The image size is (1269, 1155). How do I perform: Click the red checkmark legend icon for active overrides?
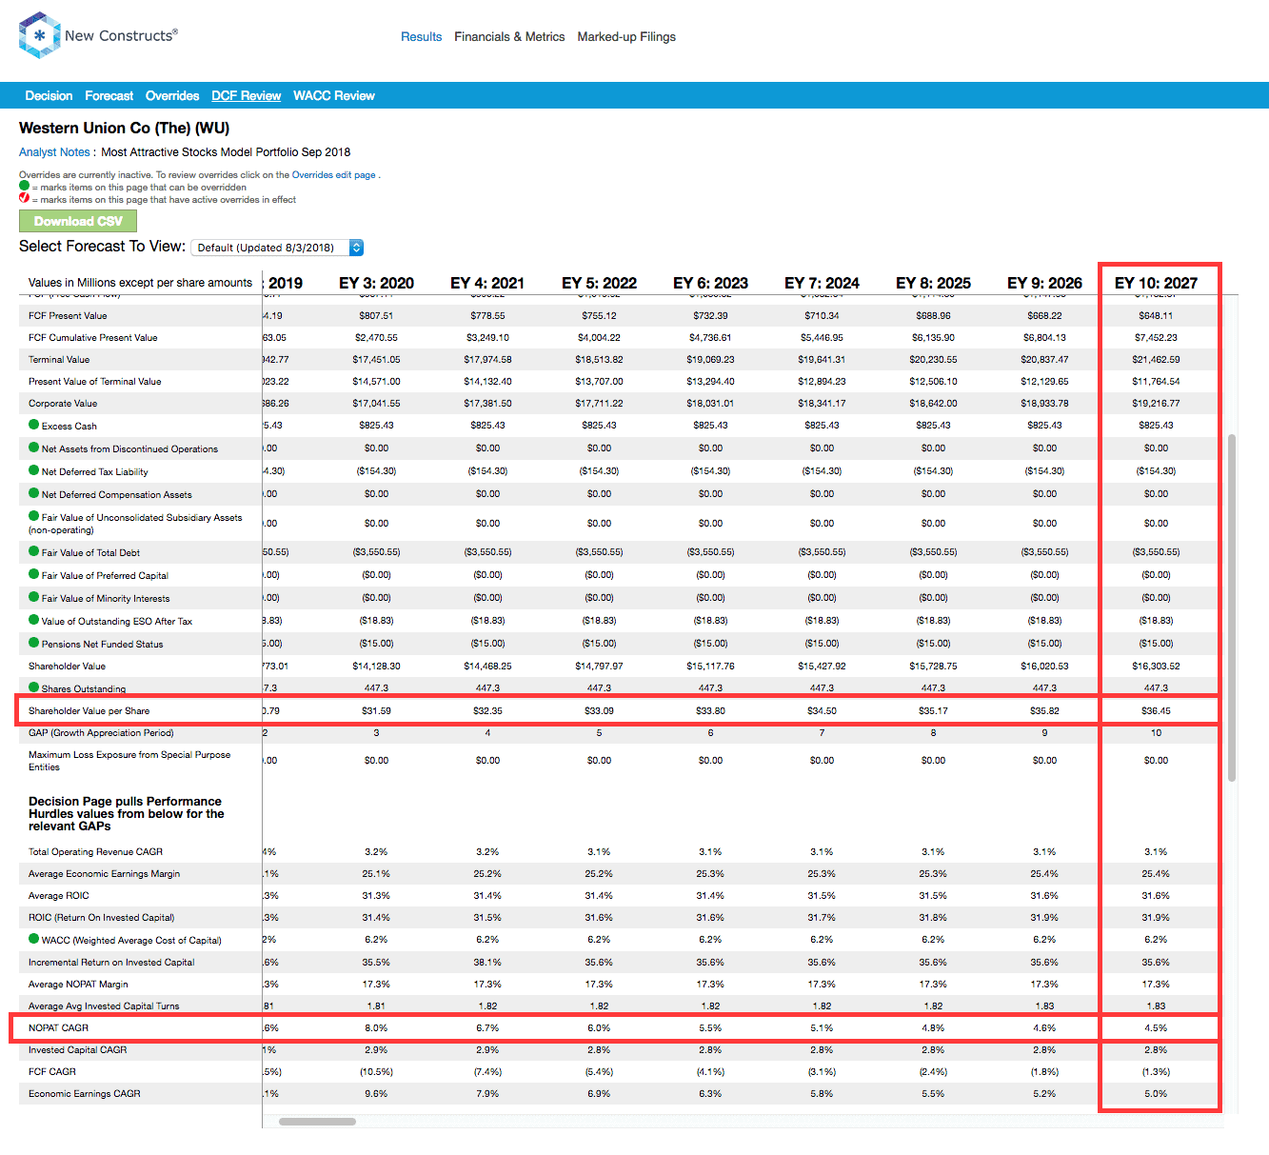point(24,199)
